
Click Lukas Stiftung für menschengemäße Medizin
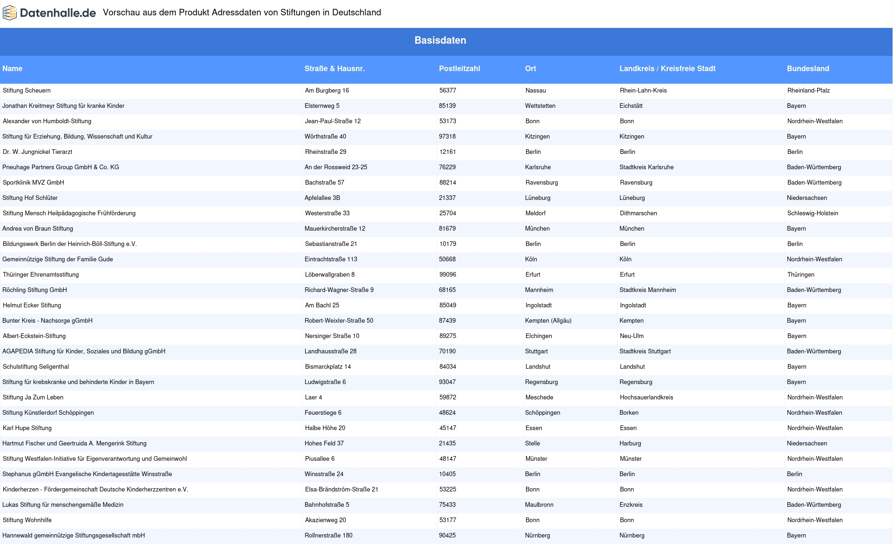pos(63,505)
